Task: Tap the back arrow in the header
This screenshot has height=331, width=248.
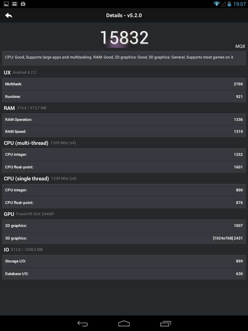Action: tap(9, 15)
